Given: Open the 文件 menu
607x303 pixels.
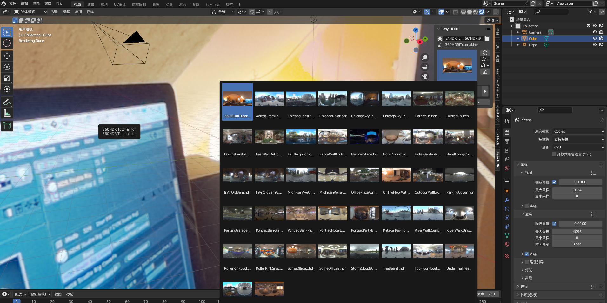Looking at the screenshot, I should (13, 3).
